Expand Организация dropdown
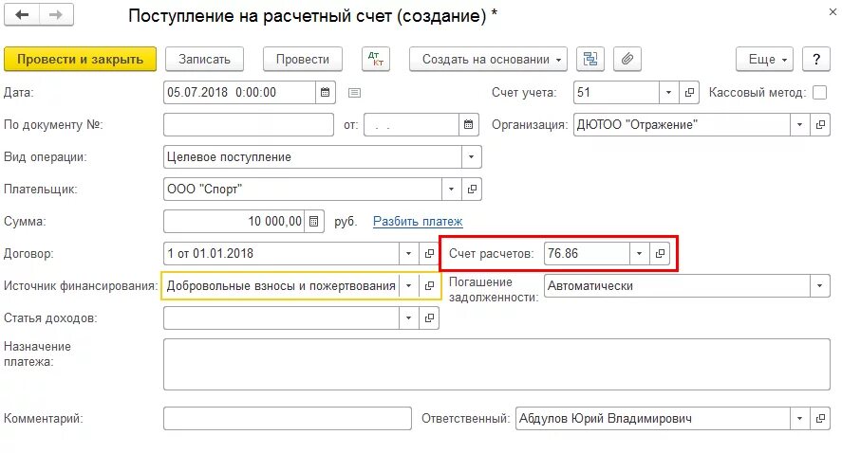This screenshot has height=453, width=842. (x=799, y=124)
